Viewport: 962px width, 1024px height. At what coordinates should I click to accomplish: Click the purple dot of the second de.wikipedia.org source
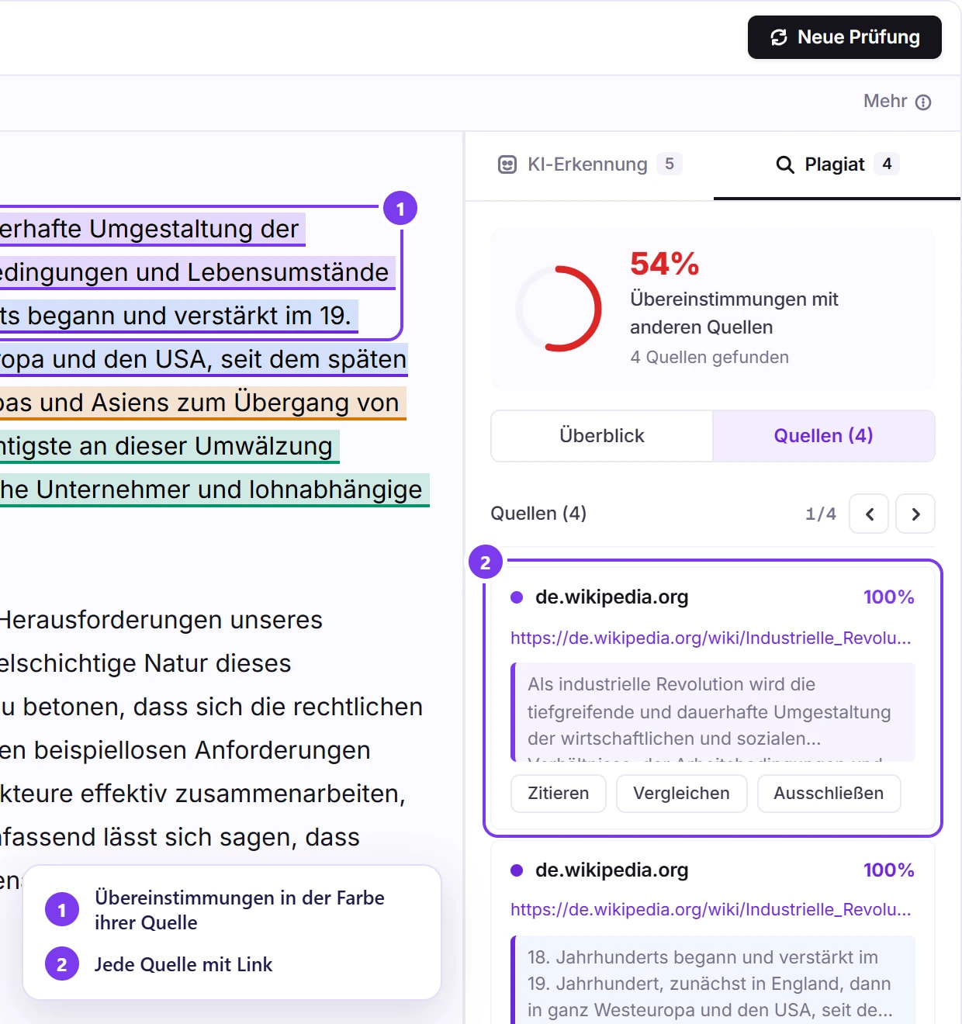click(x=517, y=870)
